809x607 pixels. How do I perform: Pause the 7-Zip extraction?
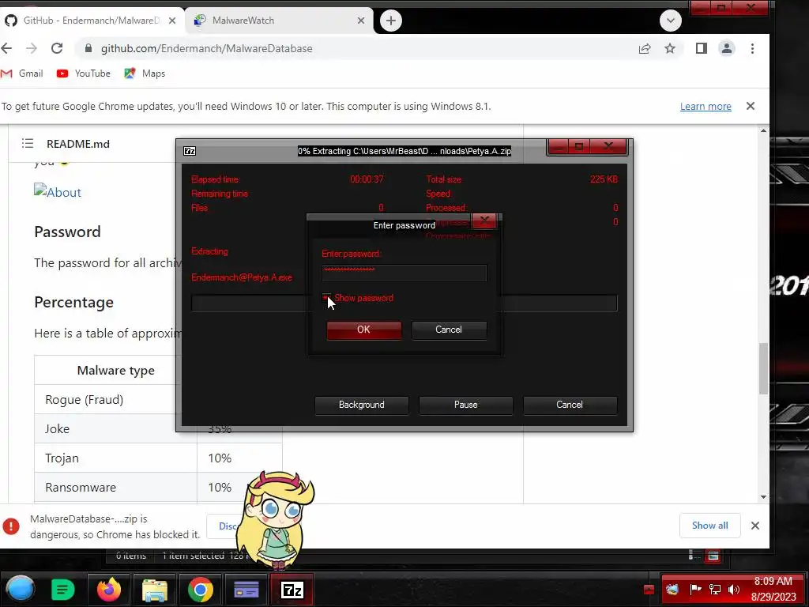pos(466,405)
